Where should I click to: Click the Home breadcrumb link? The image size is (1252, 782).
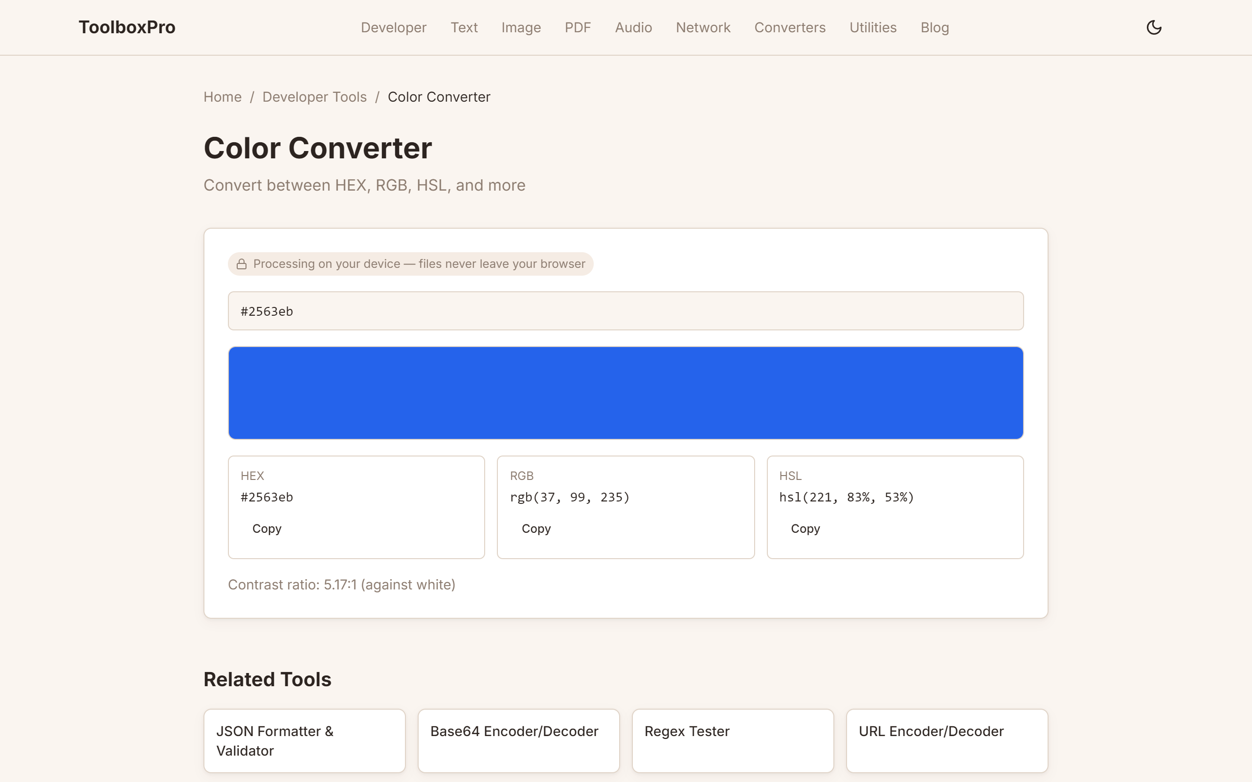[x=223, y=97]
